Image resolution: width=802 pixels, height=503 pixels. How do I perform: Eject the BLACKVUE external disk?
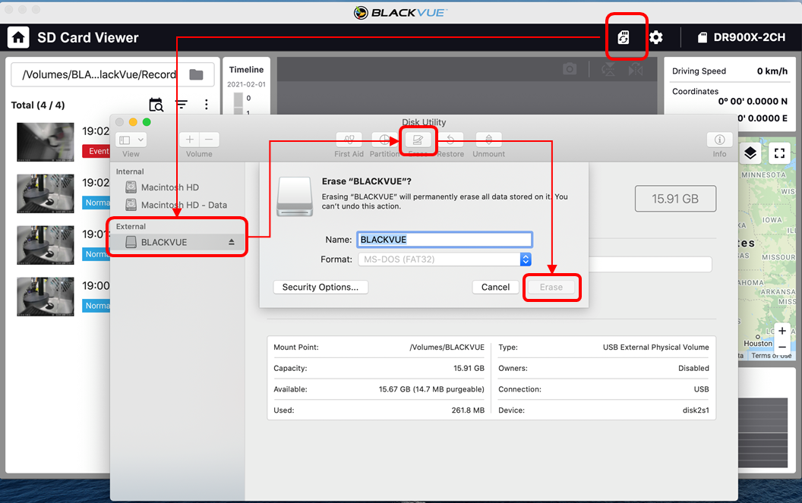click(232, 242)
